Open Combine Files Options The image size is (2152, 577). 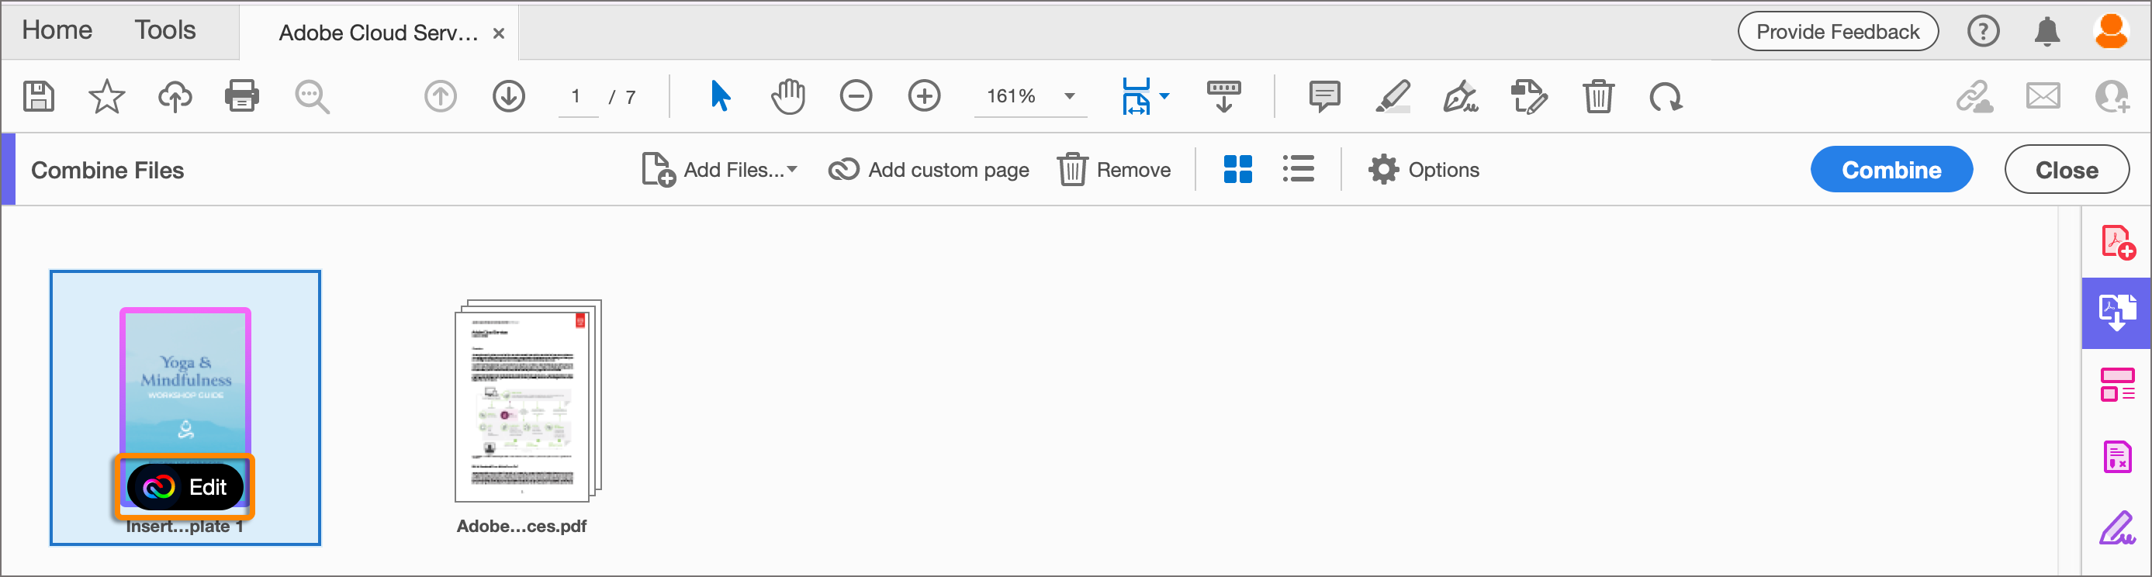click(1424, 171)
